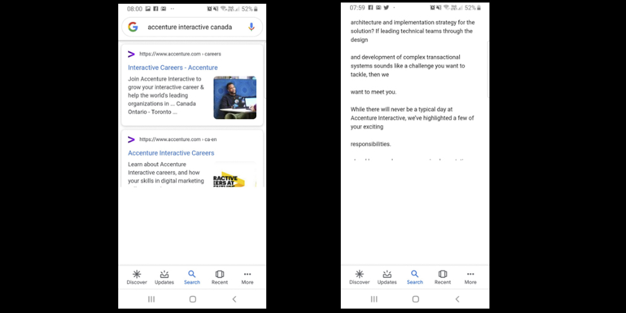Viewport: 626px width, 313px height.
Task: Tap the recent apps button on the left phone
Action: 151,299
